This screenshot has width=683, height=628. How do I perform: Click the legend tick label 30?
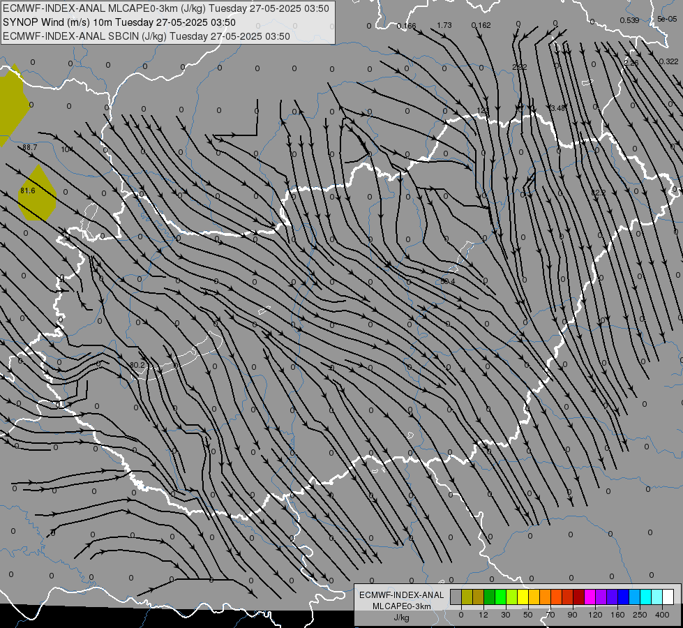click(506, 615)
